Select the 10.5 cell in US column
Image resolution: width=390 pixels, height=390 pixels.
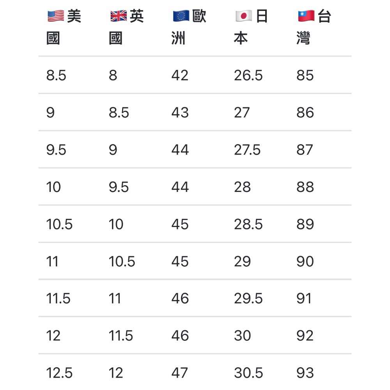pyautogui.click(x=59, y=224)
